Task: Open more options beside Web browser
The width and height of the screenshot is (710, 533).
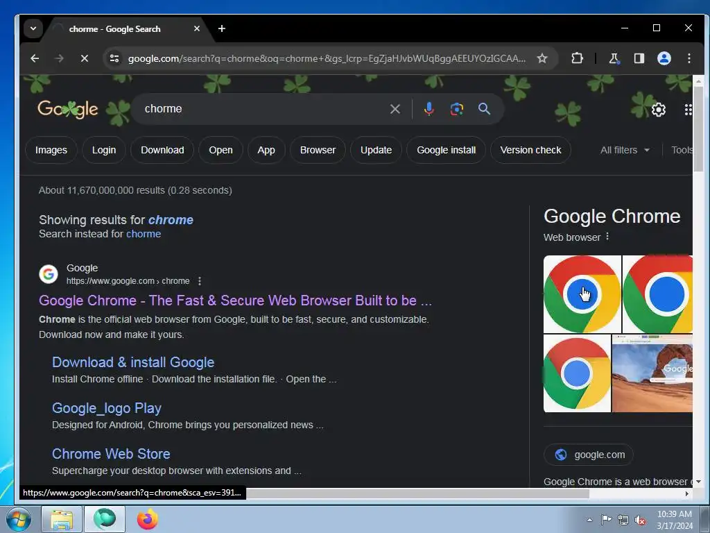Action: 607,237
